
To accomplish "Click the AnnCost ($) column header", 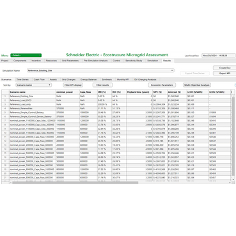I will (x=177, y=92).
